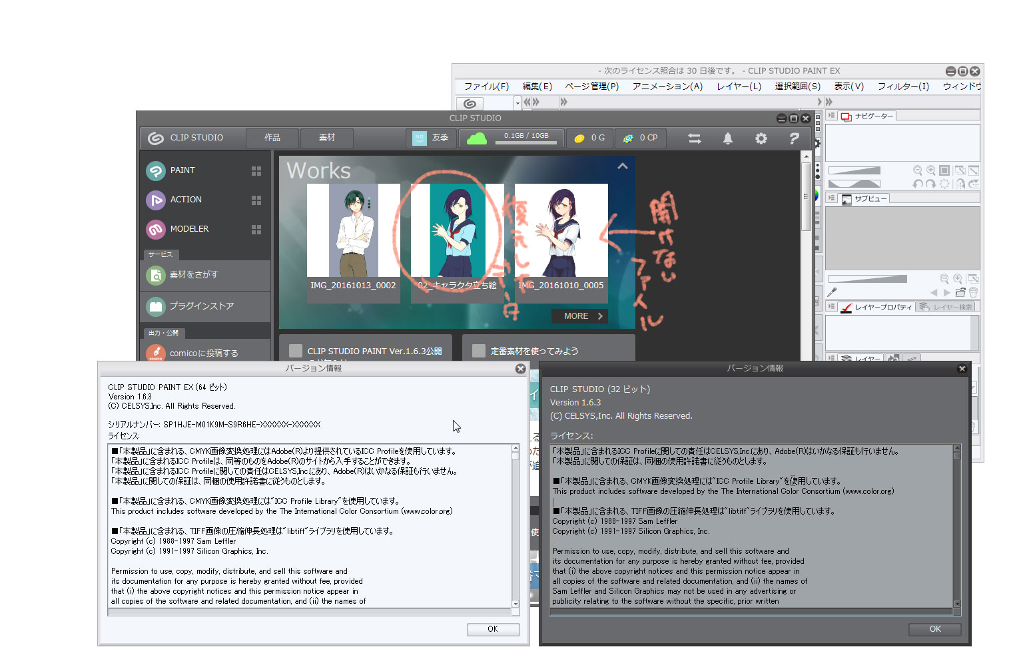Open the アニメーション(A) menu

(667, 87)
